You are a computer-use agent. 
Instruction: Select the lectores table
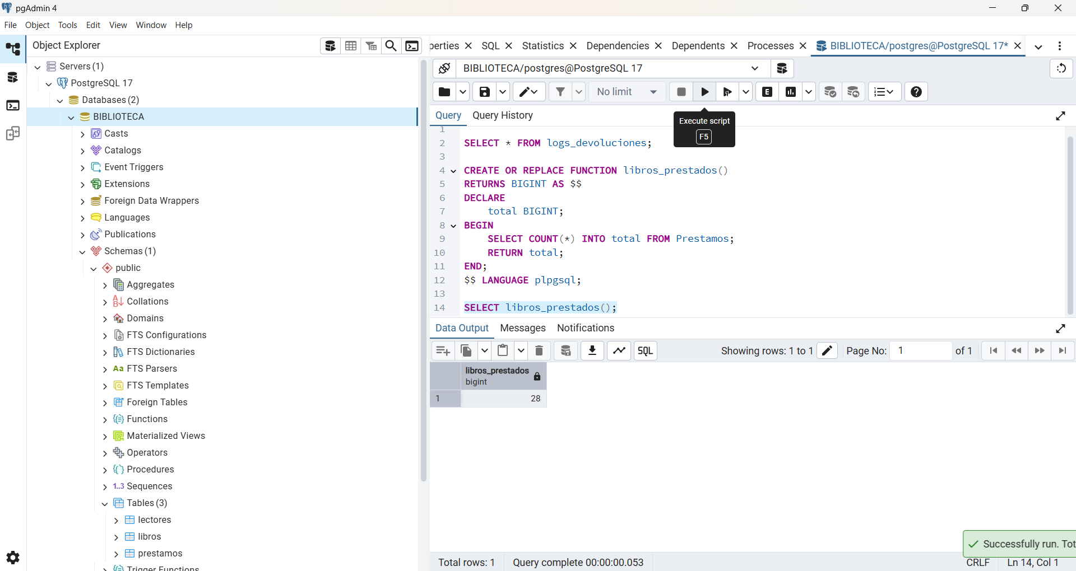(x=155, y=520)
